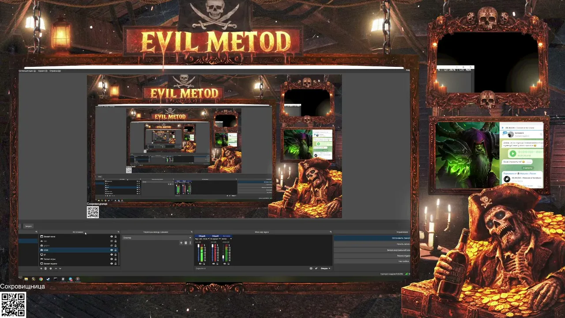
Task: Delete the scene transition with the trash icon
Action: pyautogui.click(x=185, y=242)
